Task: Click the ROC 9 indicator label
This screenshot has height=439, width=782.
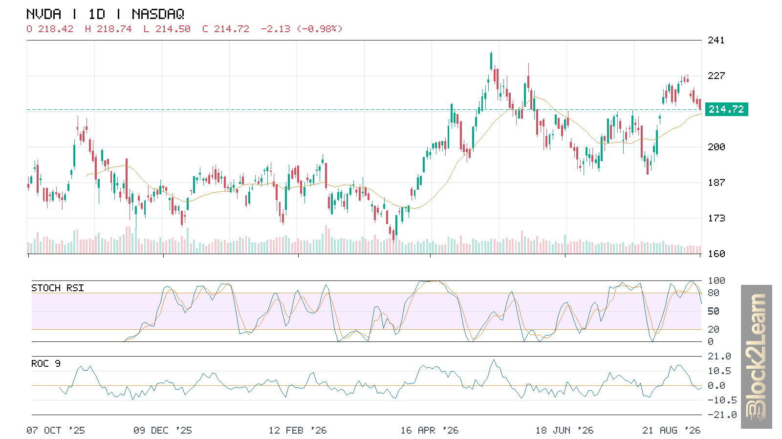Action: (46, 363)
